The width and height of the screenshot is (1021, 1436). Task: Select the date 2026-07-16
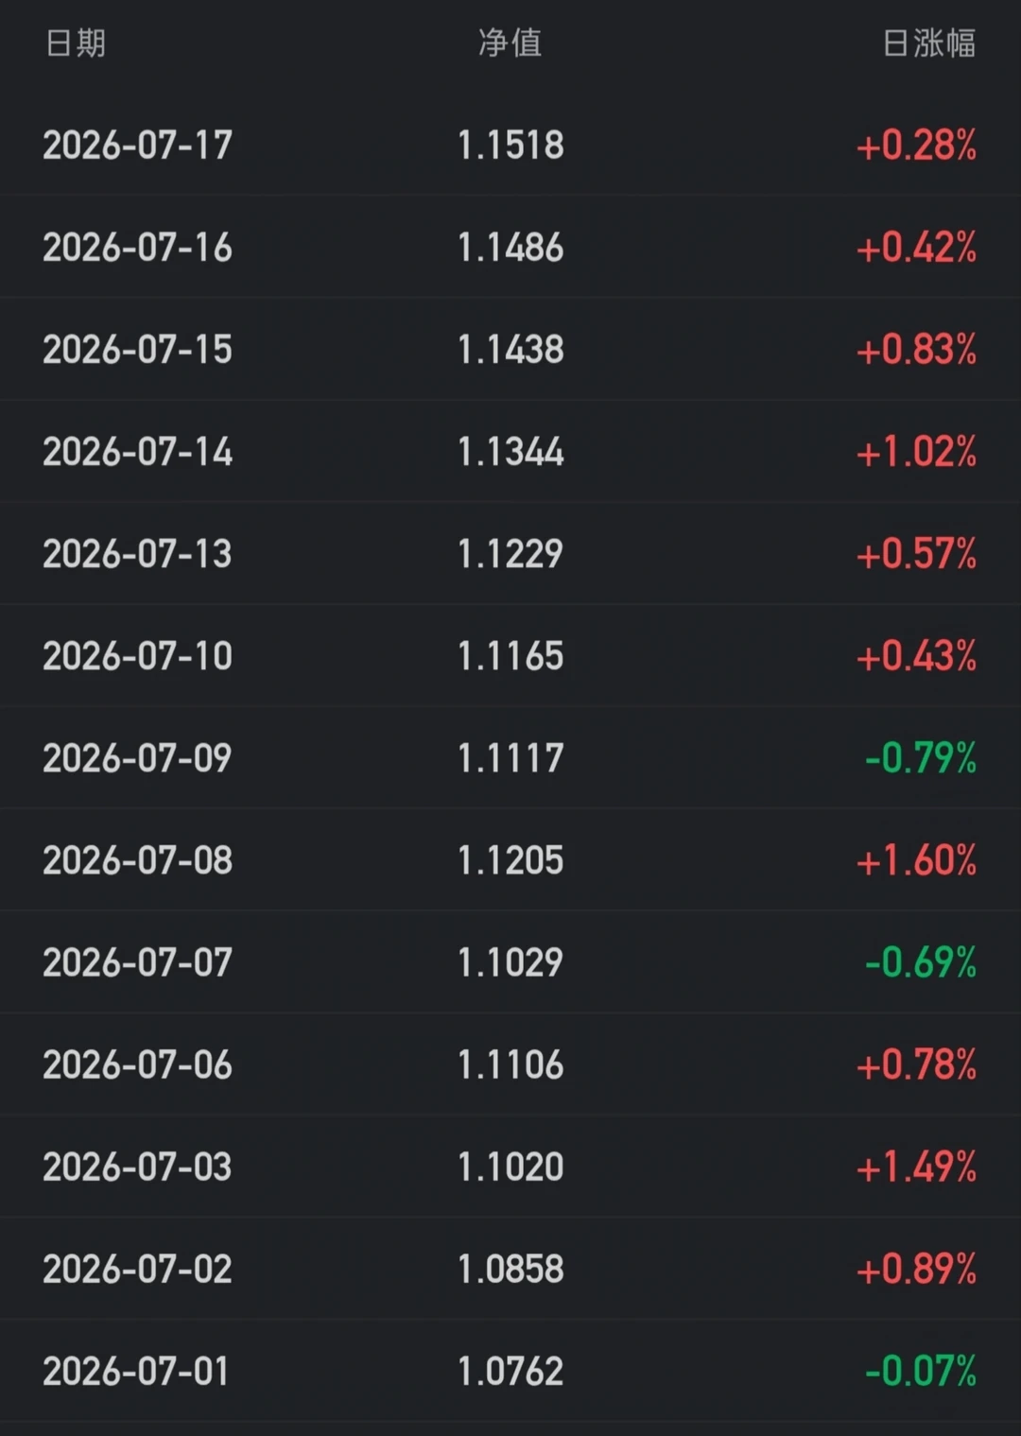(x=137, y=248)
